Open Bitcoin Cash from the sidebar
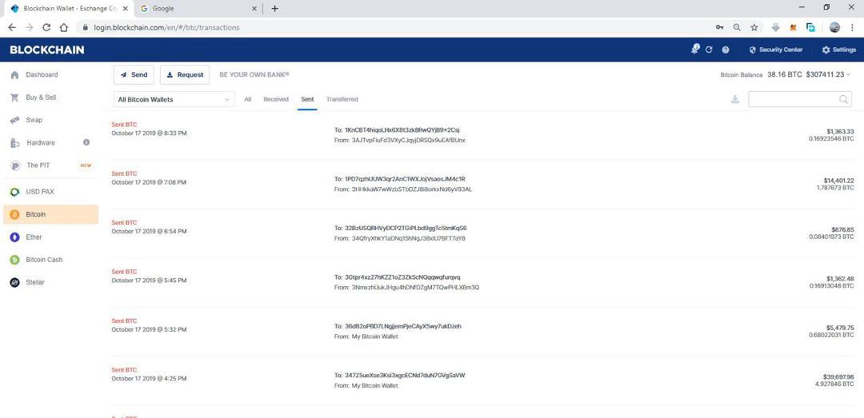Screen dimensions: 864x418 44,260
